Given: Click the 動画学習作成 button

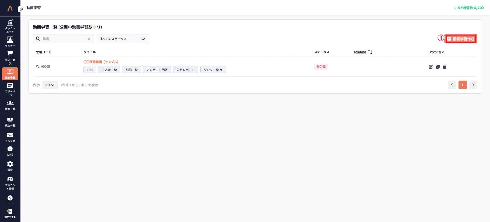Looking at the screenshot, I should point(461,39).
